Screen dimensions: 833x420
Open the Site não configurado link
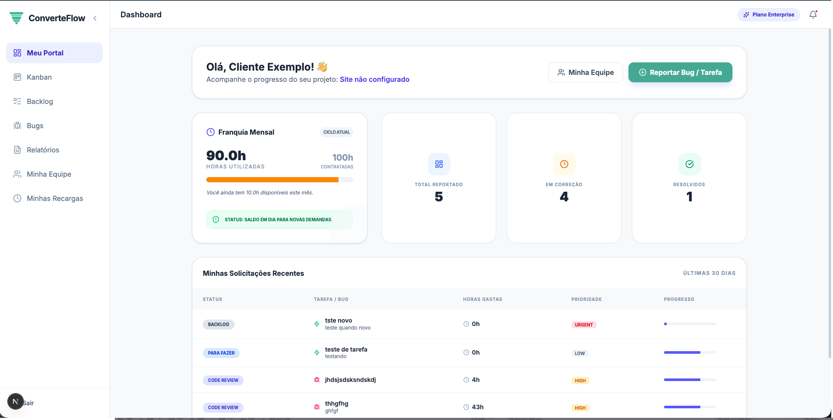click(374, 79)
